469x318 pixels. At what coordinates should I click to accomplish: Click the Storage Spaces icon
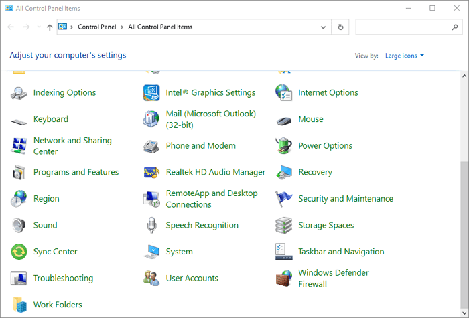283,225
